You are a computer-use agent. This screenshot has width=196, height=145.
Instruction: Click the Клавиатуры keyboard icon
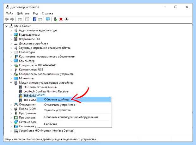[16, 52]
